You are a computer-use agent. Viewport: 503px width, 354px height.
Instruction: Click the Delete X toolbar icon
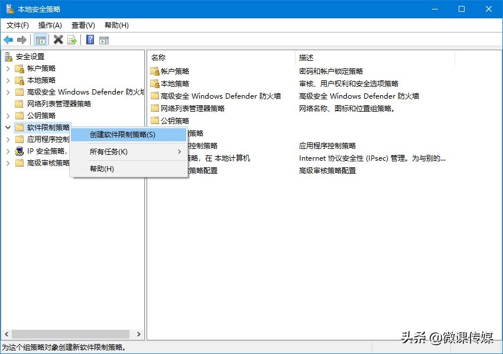click(58, 40)
